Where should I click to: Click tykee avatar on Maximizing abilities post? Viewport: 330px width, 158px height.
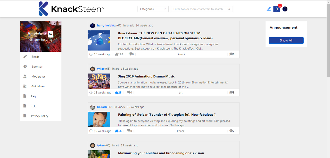tap(93, 146)
